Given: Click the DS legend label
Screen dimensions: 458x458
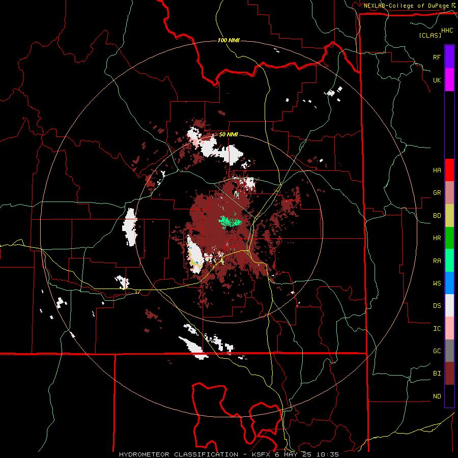Looking at the screenshot, I should (x=437, y=306).
